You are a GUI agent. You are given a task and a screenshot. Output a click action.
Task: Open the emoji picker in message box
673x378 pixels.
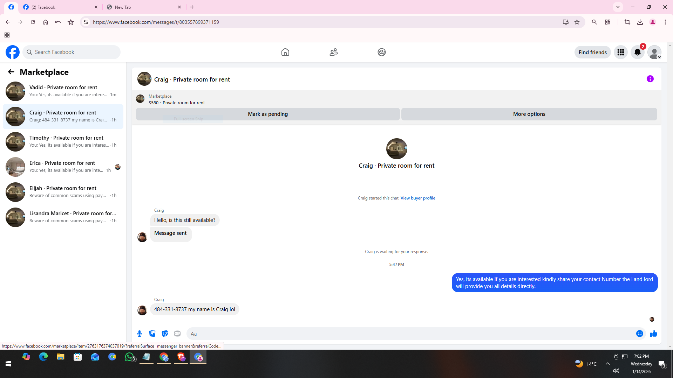[x=639, y=334]
